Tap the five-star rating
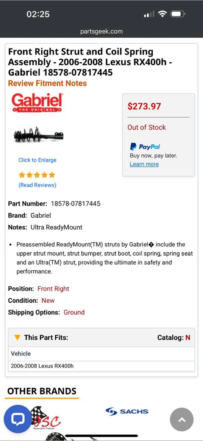Image resolution: width=203 pixels, height=441 pixels. 37,175
